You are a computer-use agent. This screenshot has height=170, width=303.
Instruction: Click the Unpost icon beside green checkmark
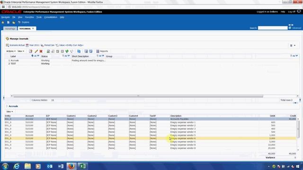point(71,51)
